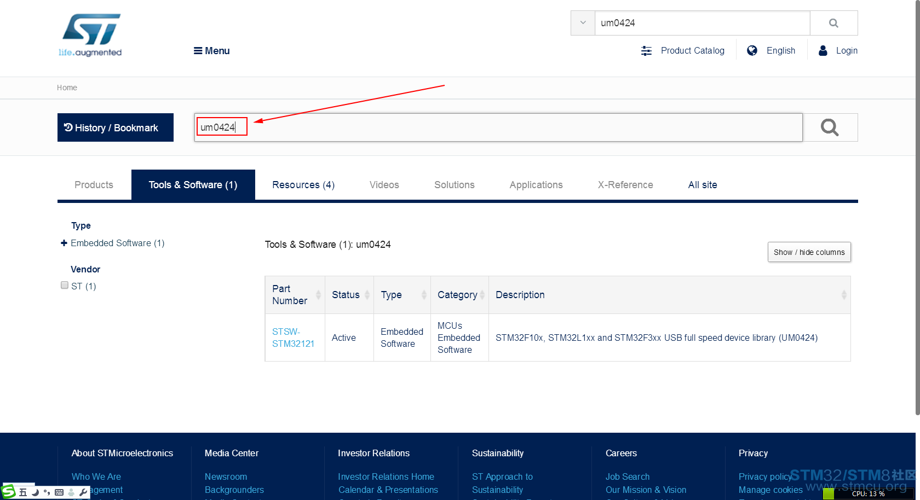This screenshot has width=920, height=500.
Task: Click the user avatar icon in IME bar
Action: [x=71, y=492]
